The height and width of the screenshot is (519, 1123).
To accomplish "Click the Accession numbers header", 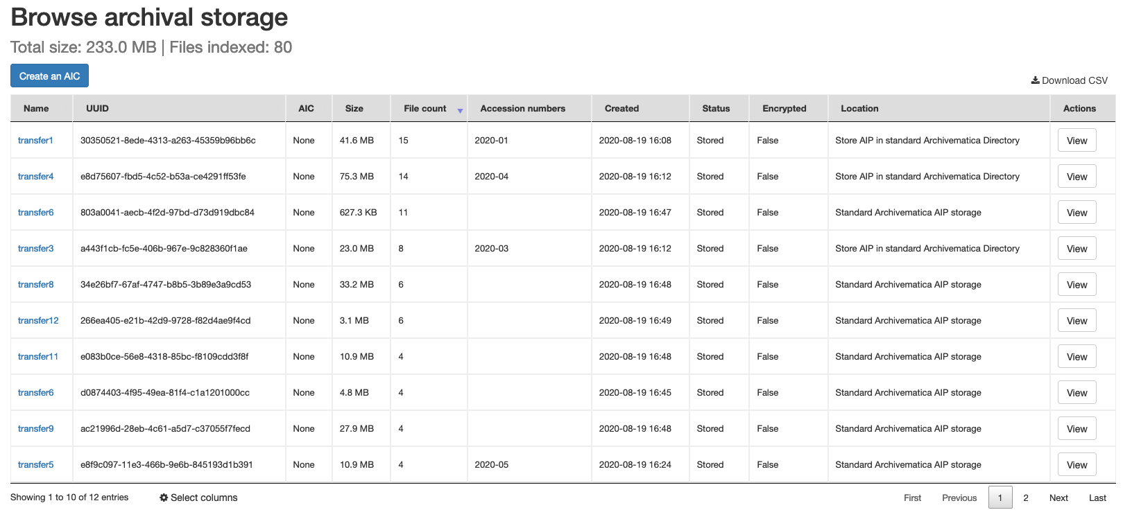I will click(x=522, y=108).
